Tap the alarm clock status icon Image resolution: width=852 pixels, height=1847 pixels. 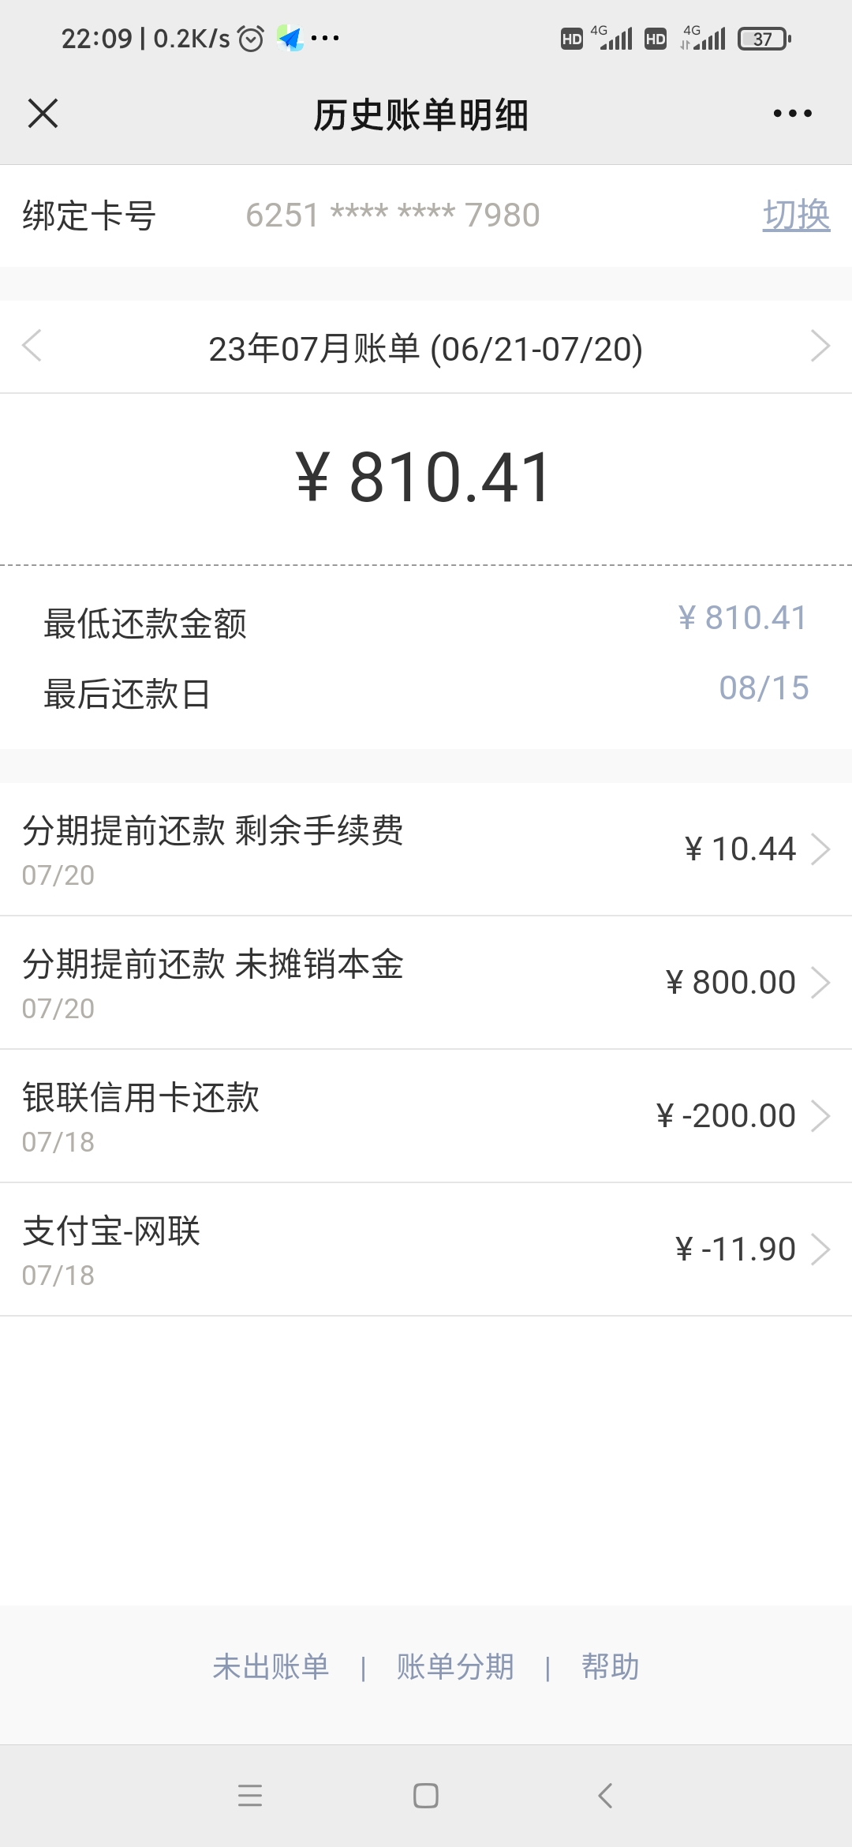coord(251,38)
